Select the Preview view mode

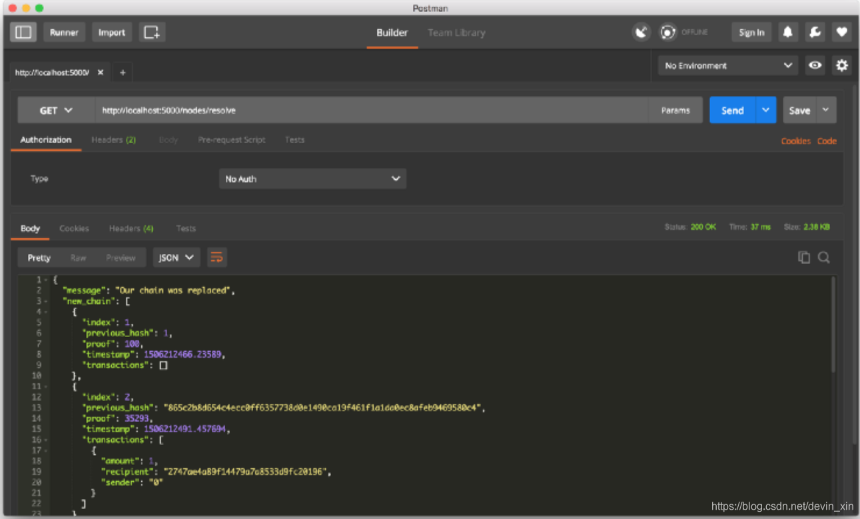point(121,258)
